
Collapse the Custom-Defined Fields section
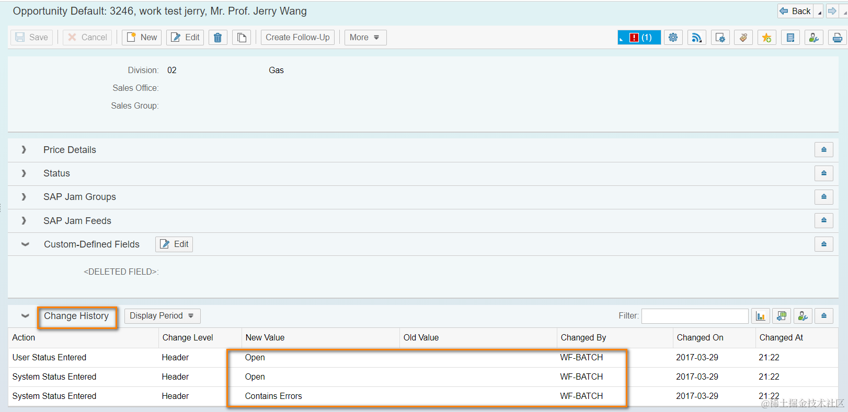[25, 244]
